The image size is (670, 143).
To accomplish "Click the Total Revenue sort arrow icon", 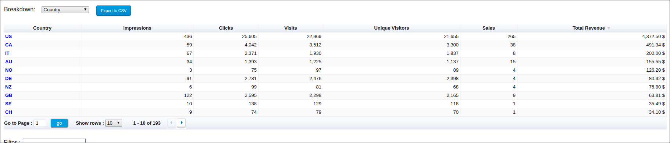I will click(609, 28).
